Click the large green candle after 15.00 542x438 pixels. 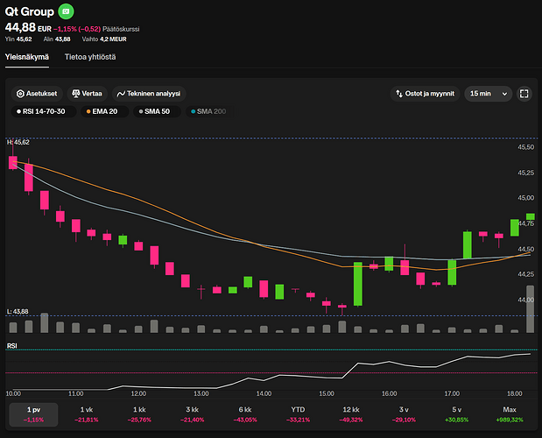357,284
